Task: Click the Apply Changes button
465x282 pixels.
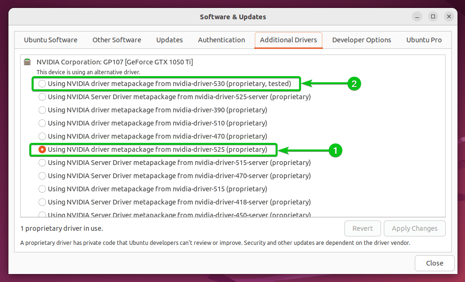Action: tap(415, 228)
